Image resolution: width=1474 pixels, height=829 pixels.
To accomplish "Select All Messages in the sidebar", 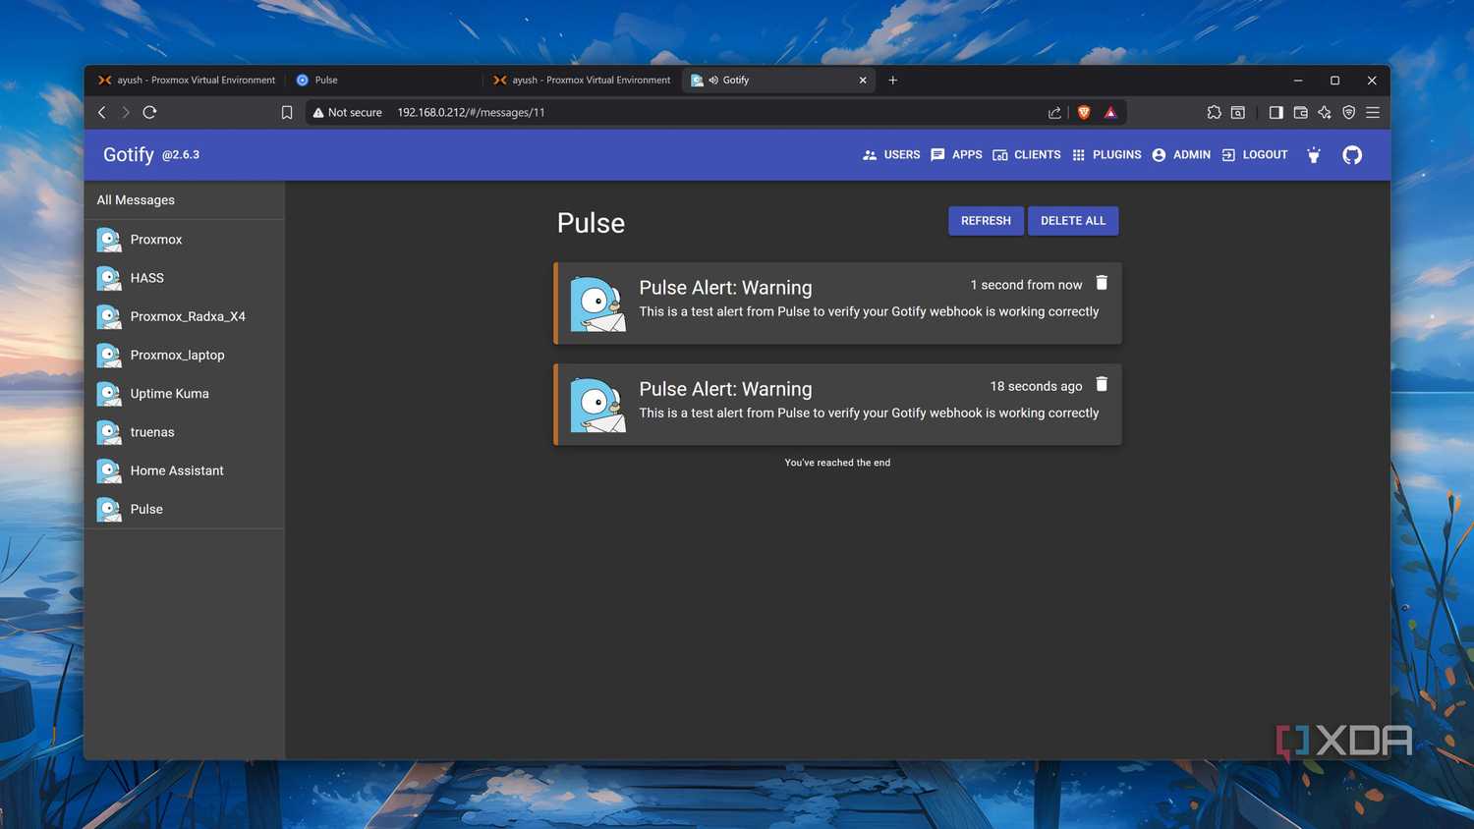I will point(185,200).
